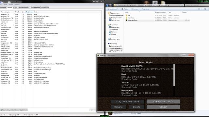Open the Процеси tab in Task Manager
Screen dimensions: 209x117
(x=9, y=7)
